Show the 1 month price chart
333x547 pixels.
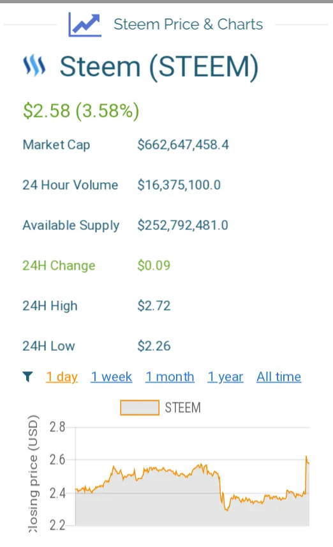pyautogui.click(x=170, y=377)
